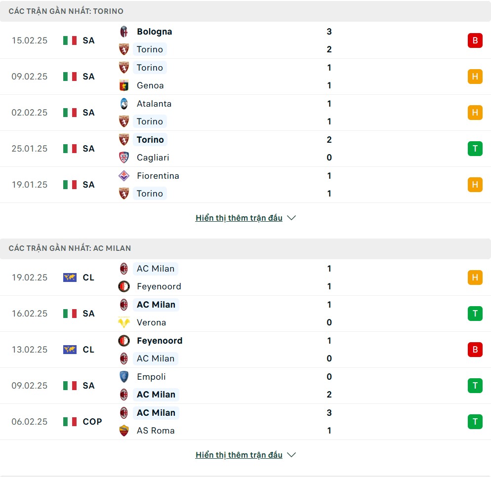Image resolution: width=491 pixels, height=477 pixels.
Task: Click the Empoli club crest icon
Action: (124, 377)
